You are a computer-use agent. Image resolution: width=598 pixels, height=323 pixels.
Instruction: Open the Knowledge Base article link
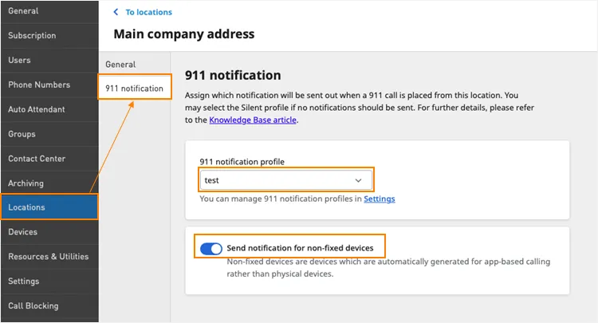click(x=253, y=120)
